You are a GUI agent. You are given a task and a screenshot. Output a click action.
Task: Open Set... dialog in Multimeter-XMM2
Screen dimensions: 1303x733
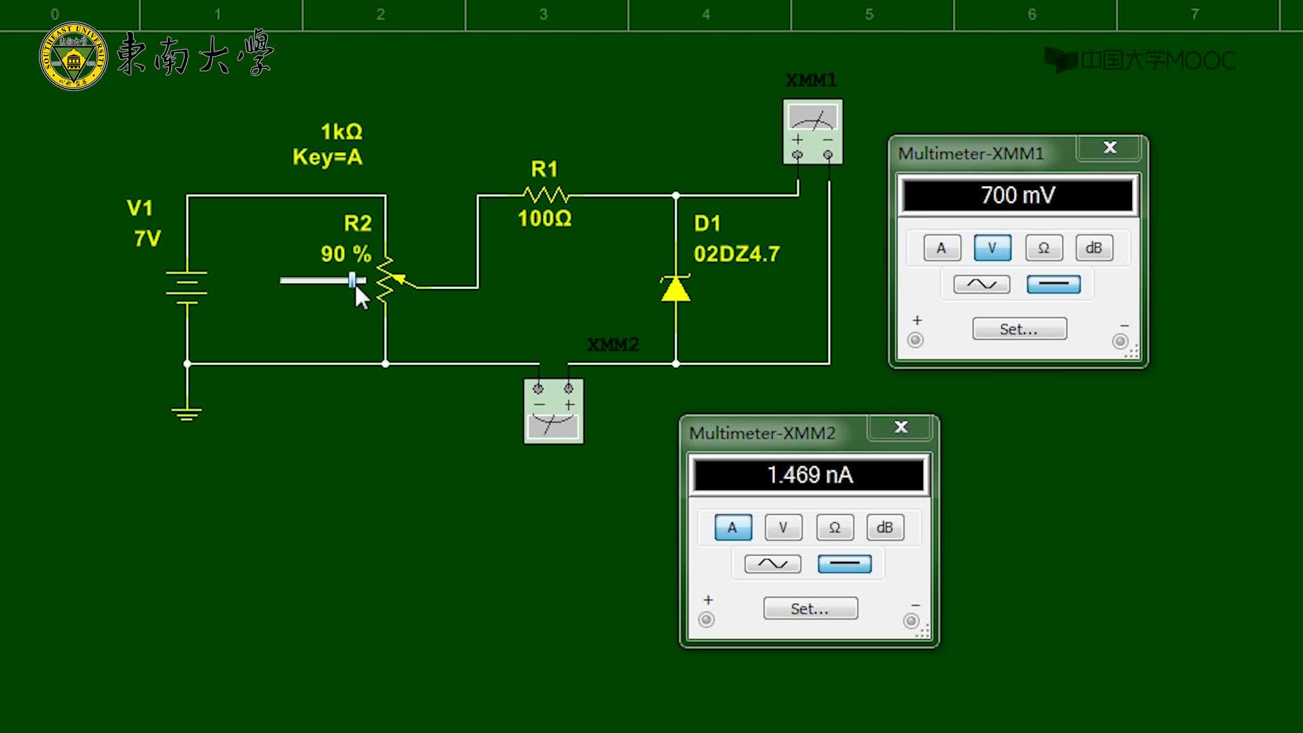pos(810,609)
